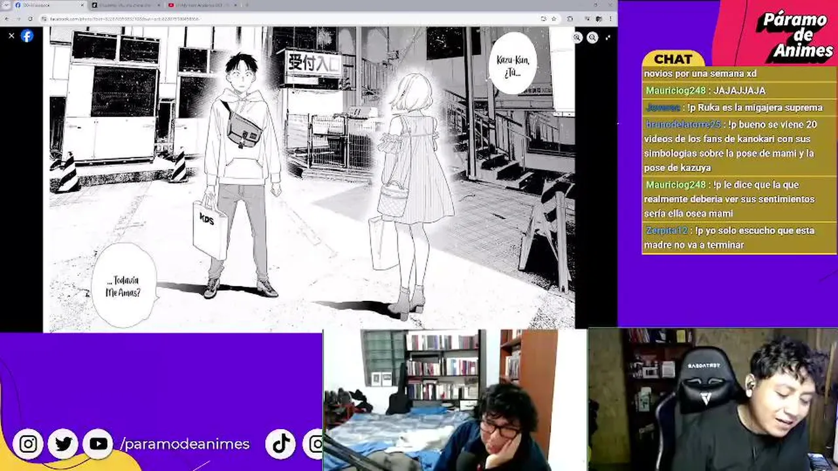The image size is (838, 471).
Task: Click the 'Ruka es la migajera suprema' message
Action: pyautogui.click(x=734, y=107)
